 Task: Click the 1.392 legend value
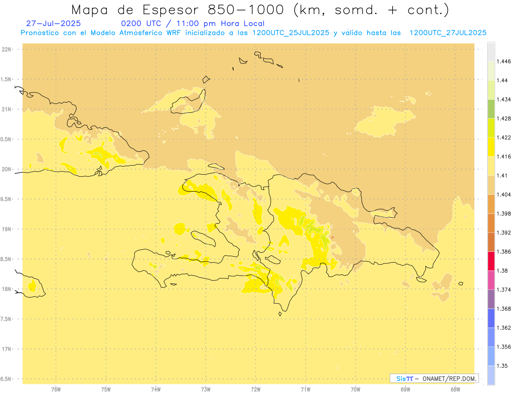point(504,233)
